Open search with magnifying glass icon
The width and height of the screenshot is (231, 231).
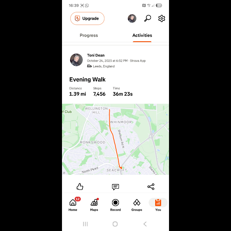pyautogui.click(x=147, y=18)
